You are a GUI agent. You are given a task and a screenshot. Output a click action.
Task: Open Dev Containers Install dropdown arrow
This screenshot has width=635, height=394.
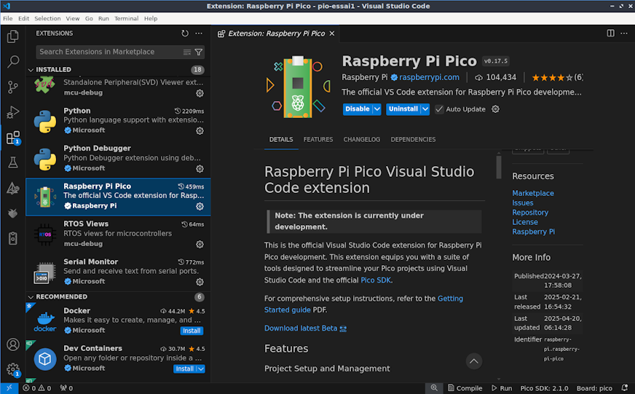pyautogui.click(x=200, y=369)
